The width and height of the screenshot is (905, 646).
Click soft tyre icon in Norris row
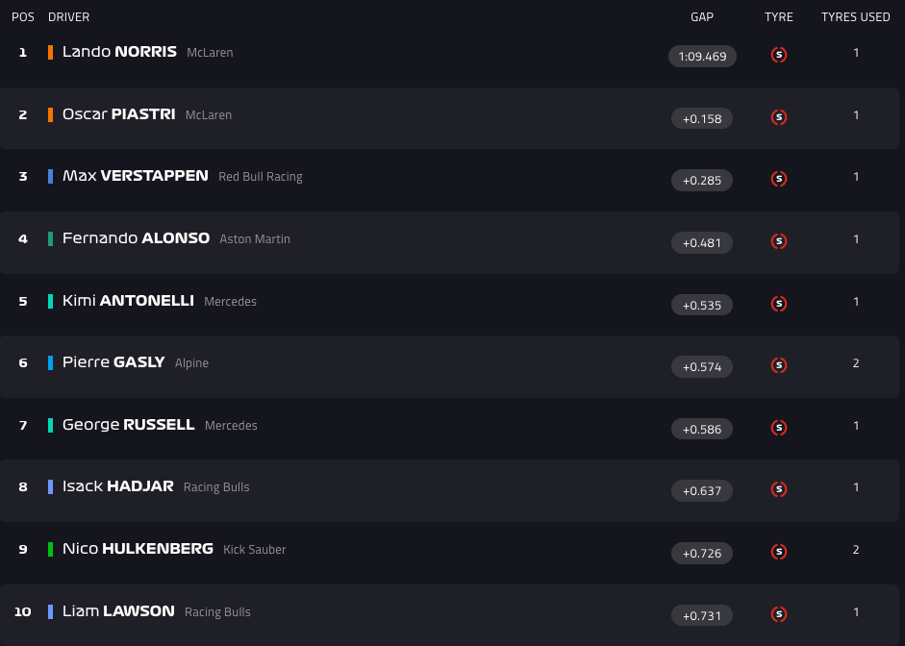click(779, 55)
